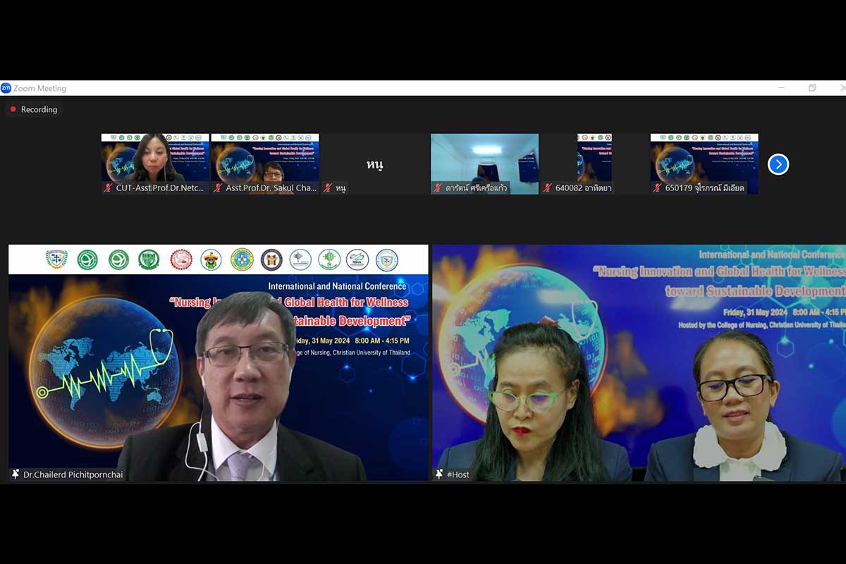The image size is (846, 564).
Task: Click muted mic icon beside Asst.Prof.Dr. Sakul
Action: [218, 188]
